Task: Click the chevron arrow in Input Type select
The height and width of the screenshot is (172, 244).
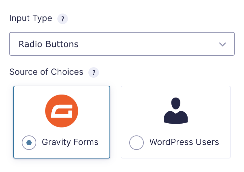Action: [223, 44]
